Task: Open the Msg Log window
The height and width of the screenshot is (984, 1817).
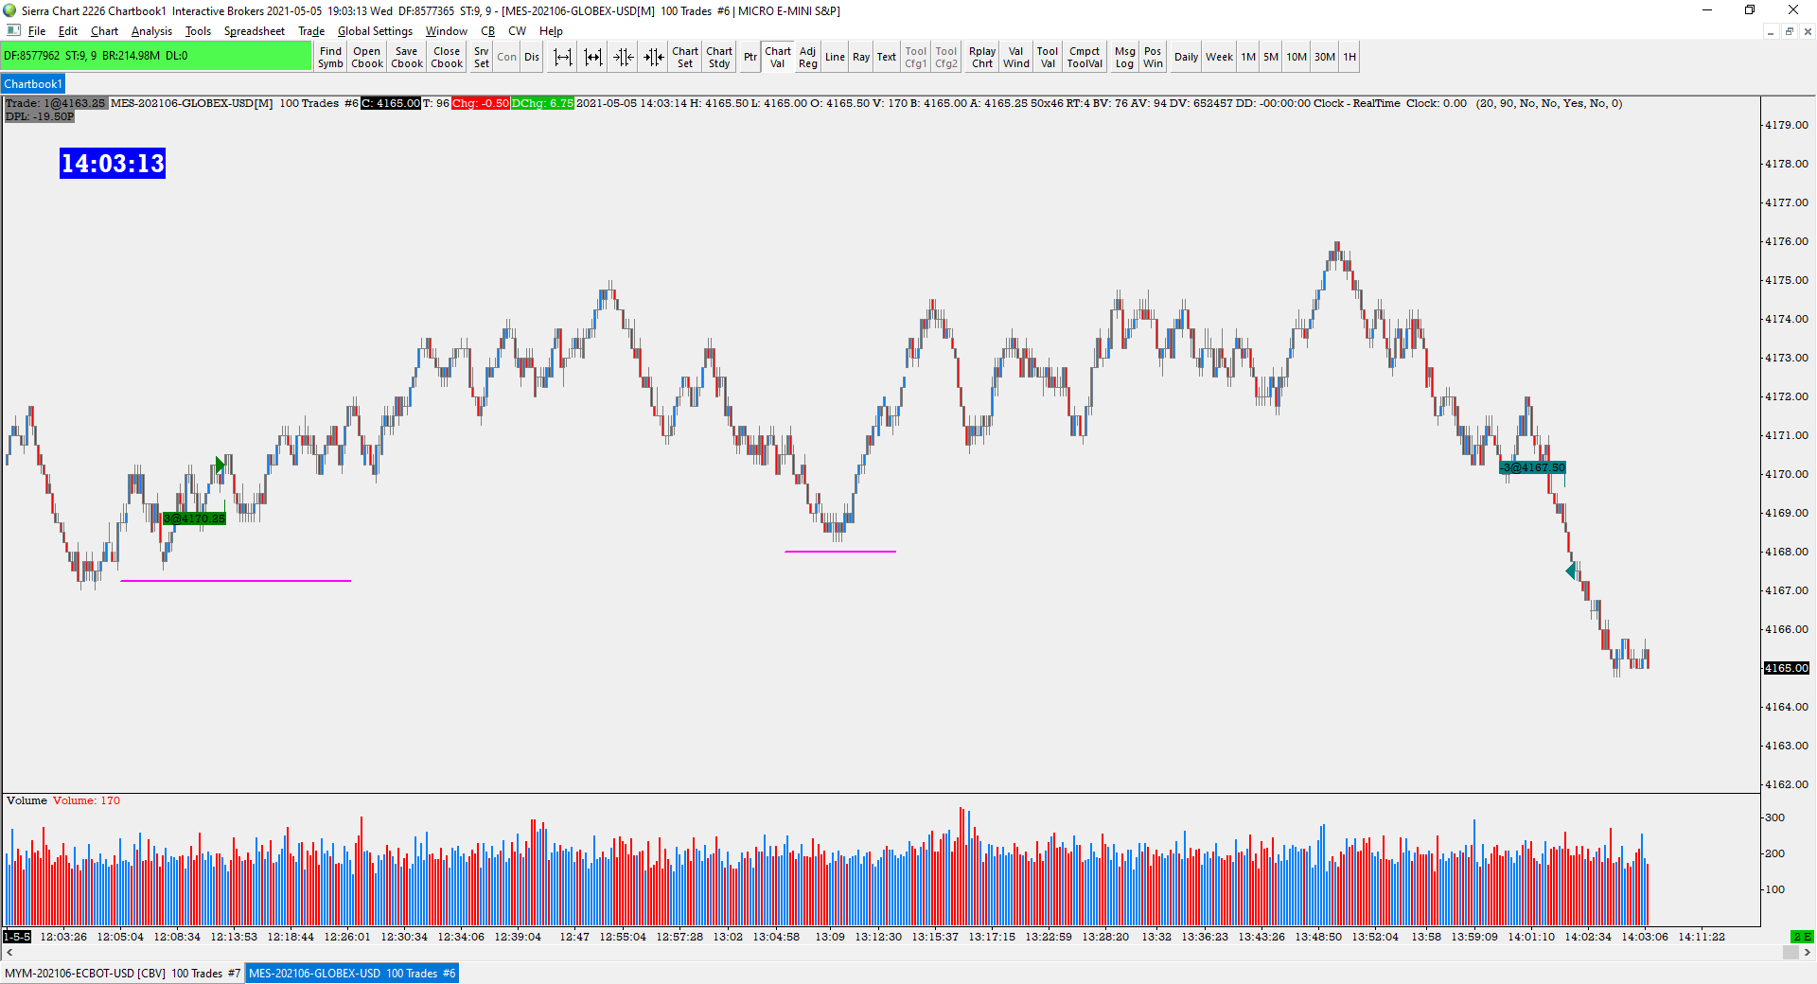Action: click(1124, 57)
